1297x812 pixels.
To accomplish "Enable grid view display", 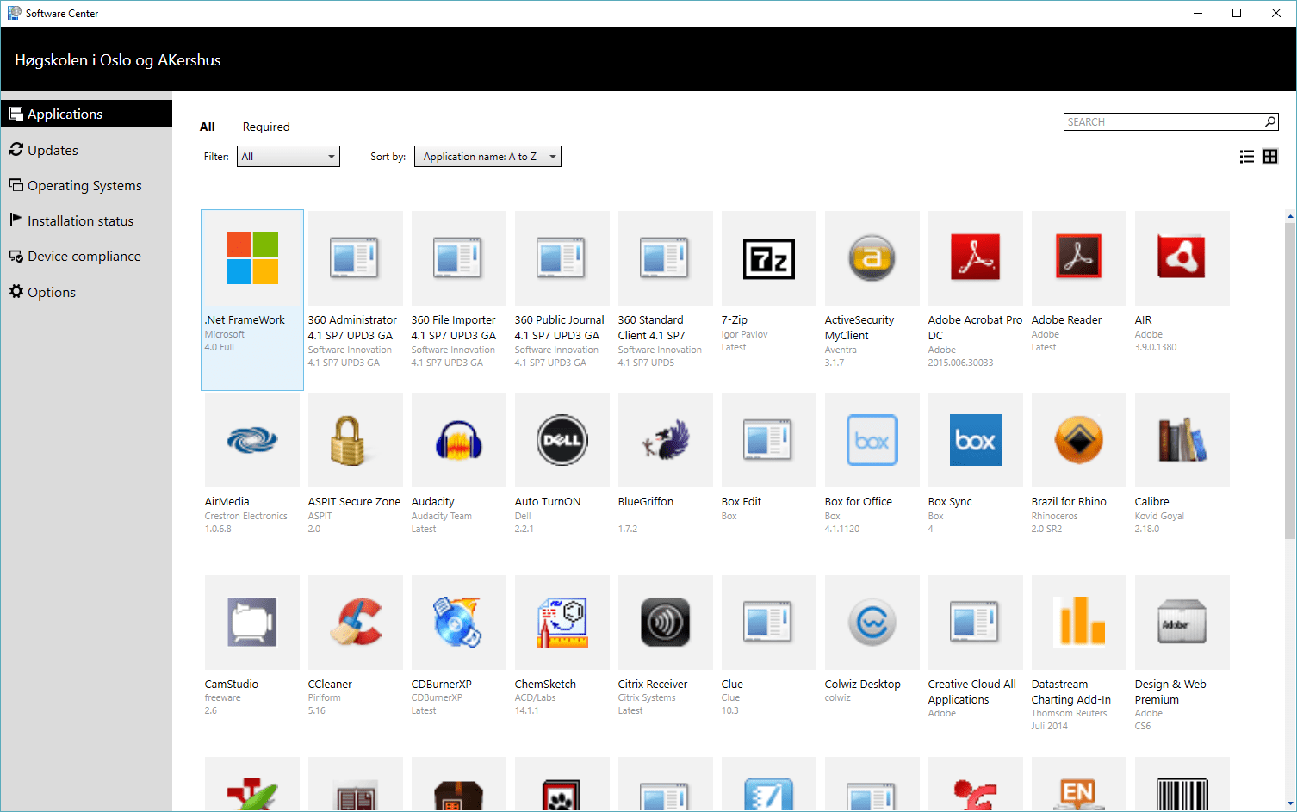I will click(x=1270, y=156).
